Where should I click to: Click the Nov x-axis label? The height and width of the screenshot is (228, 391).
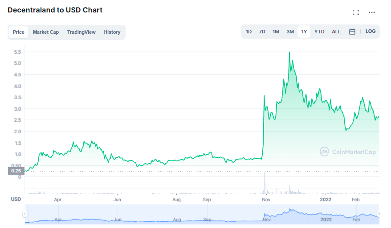pyautogui.click(x=266, y=200)
